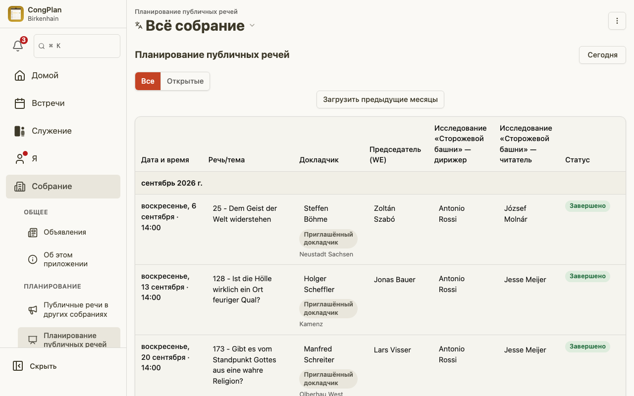Click the Завершено status for 20 сентября
Viewport: 634px width, 396px height.
[587, 346]
